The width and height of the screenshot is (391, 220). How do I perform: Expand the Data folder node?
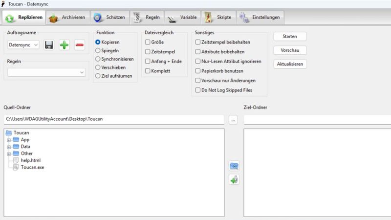pyautogui.click(x=9, y=147)
